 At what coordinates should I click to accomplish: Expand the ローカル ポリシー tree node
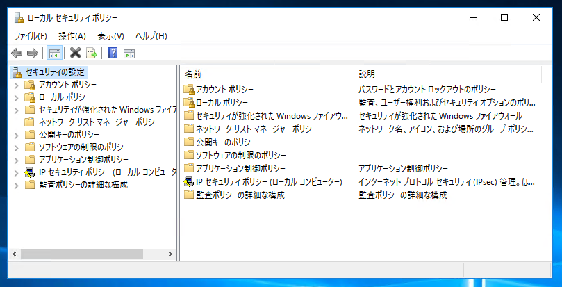point(16,97)
